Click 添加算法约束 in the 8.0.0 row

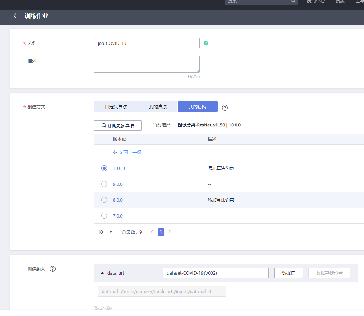(x=221, y=200)
